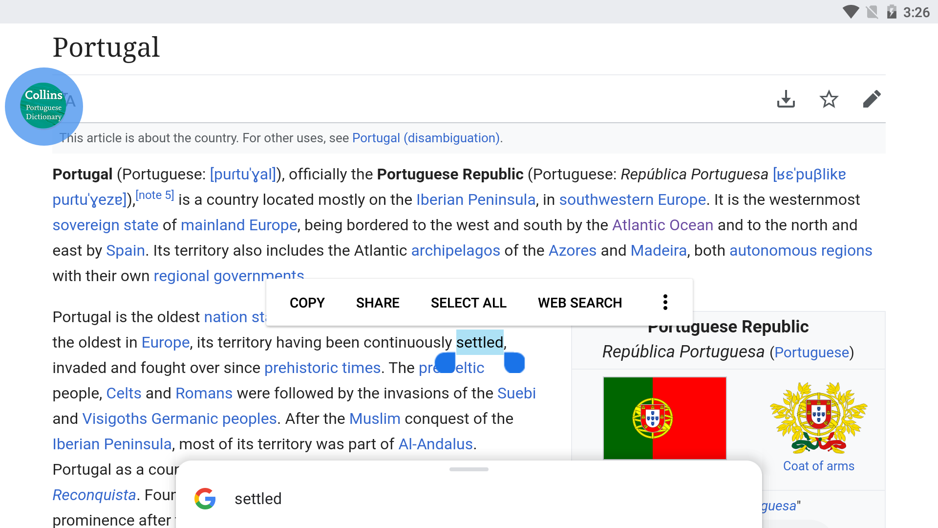Screen dimensions: 938x528
Task: Expand the bottom sheet drag handle
Action: pos(469,469)
